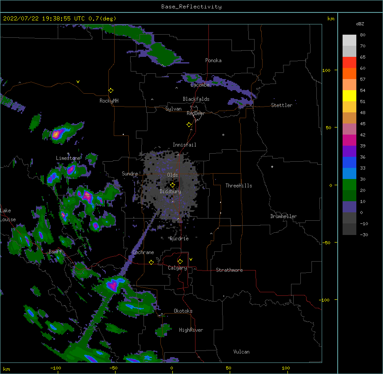Click the Stettler city label
The image size is (383, 374).
pos(282,105)
